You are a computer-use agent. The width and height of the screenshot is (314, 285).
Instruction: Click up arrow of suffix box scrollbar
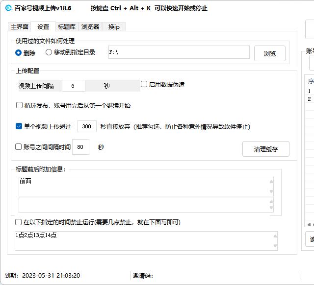tap(271, 201)
